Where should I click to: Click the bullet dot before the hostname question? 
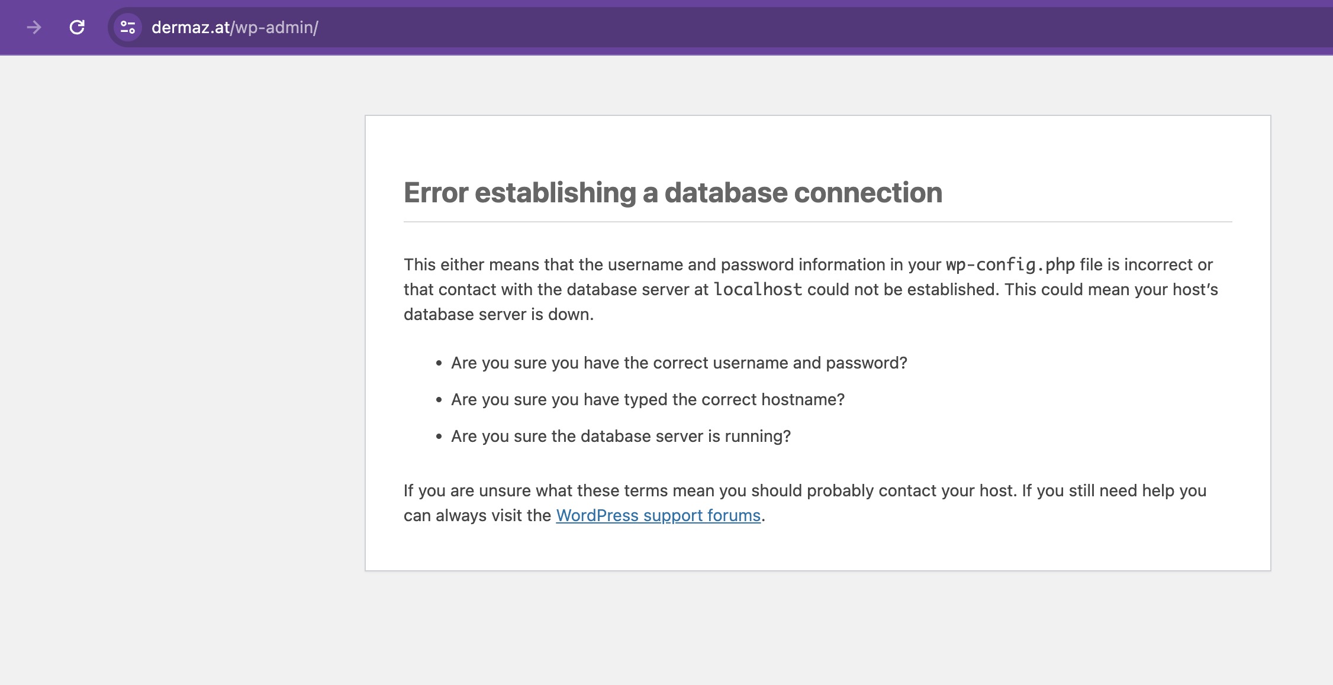439,400
